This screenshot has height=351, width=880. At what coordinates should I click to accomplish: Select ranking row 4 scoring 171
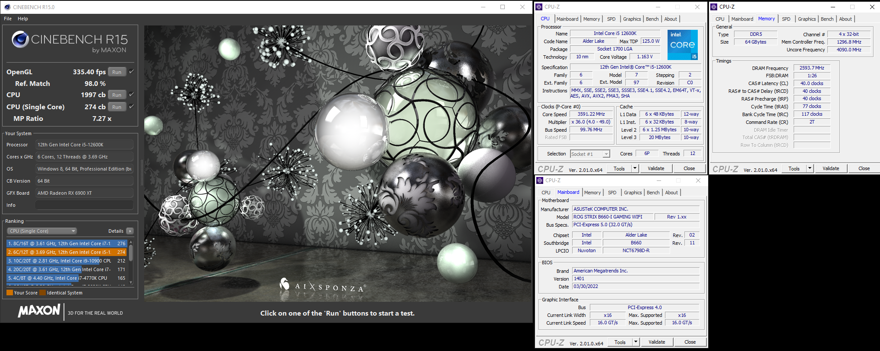(66, 269)
